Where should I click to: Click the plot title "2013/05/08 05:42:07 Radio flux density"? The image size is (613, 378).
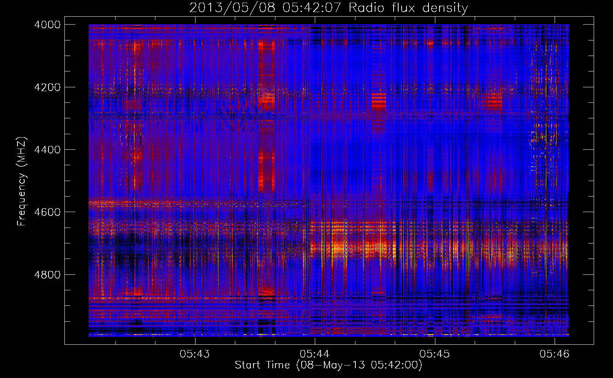(x=328, y=8)
